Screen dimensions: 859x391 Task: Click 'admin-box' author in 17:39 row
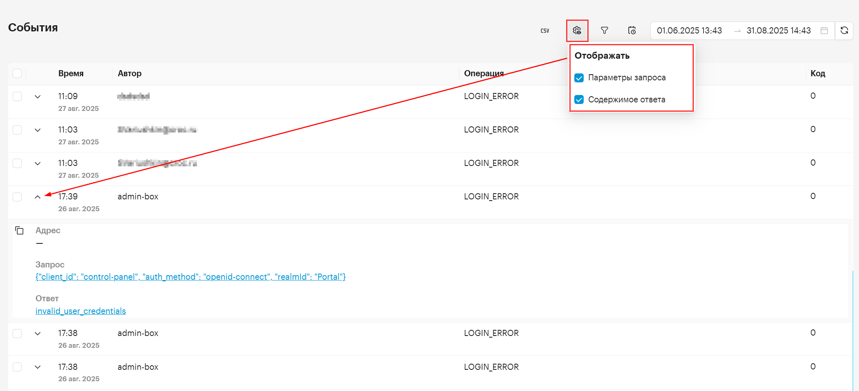click(x=138, y=197)
